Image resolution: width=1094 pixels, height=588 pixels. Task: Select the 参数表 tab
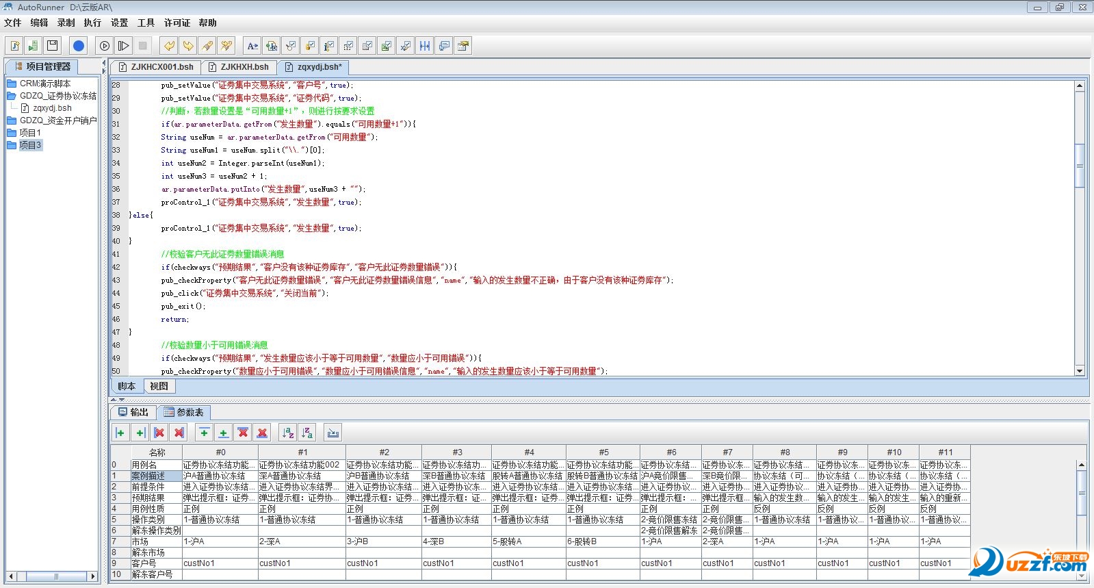(184, 412)
